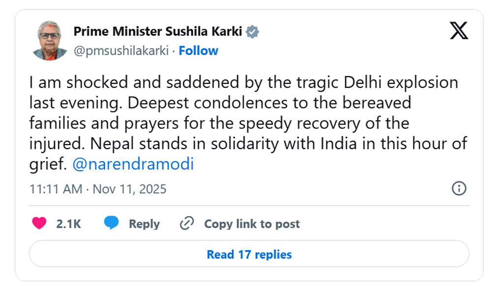This screenshot has width=487, height=287.
Task: Like the post with the heart icon
Action: [39, 224]
